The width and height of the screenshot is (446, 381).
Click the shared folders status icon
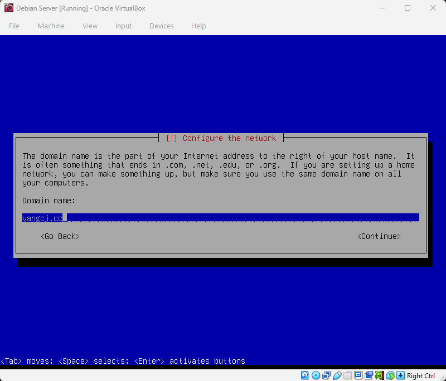coord(347,375)
